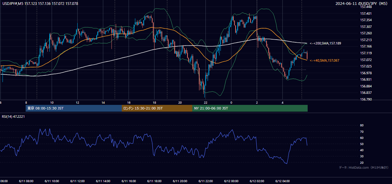The image size is (392, 184).
Task: Click price axis label 156.978
Action: pos(366,73)
